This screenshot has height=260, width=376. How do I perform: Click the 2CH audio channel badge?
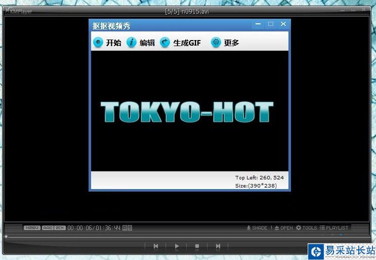pos(60,228)
